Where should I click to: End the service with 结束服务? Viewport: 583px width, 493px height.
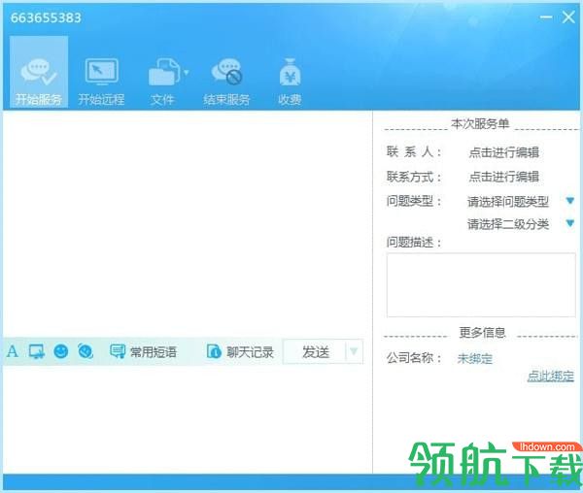coord(226,82)
